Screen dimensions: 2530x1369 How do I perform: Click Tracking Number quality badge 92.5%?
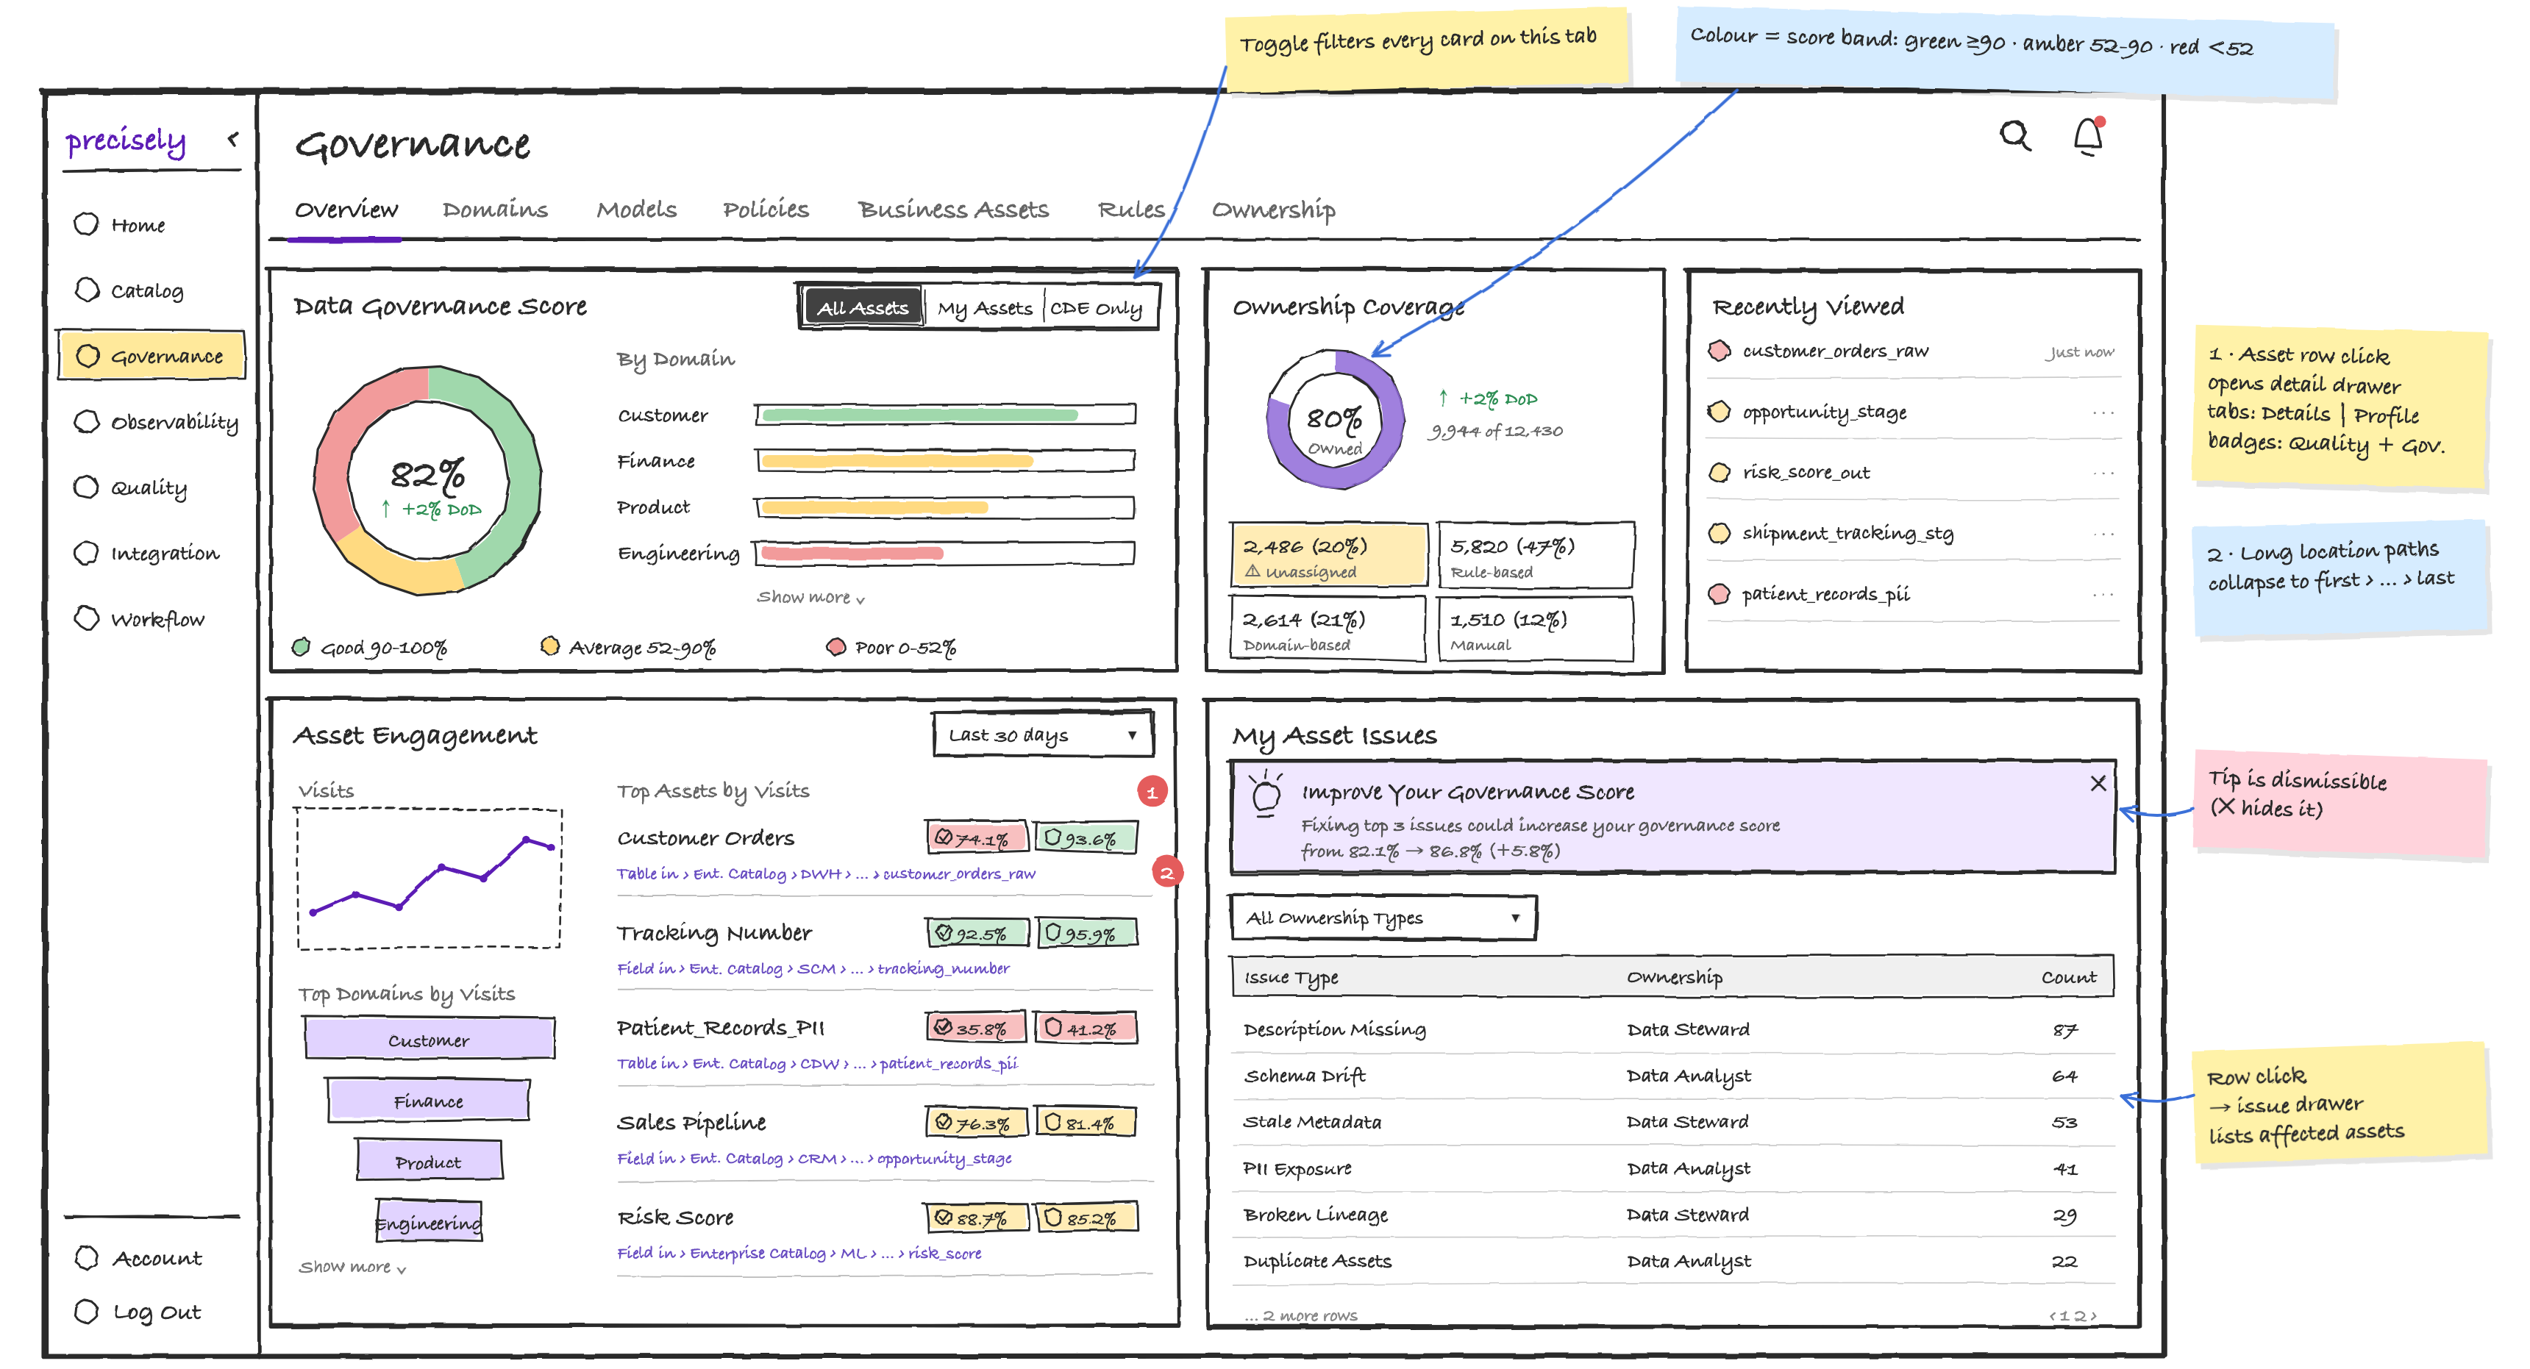click(976, 933)
